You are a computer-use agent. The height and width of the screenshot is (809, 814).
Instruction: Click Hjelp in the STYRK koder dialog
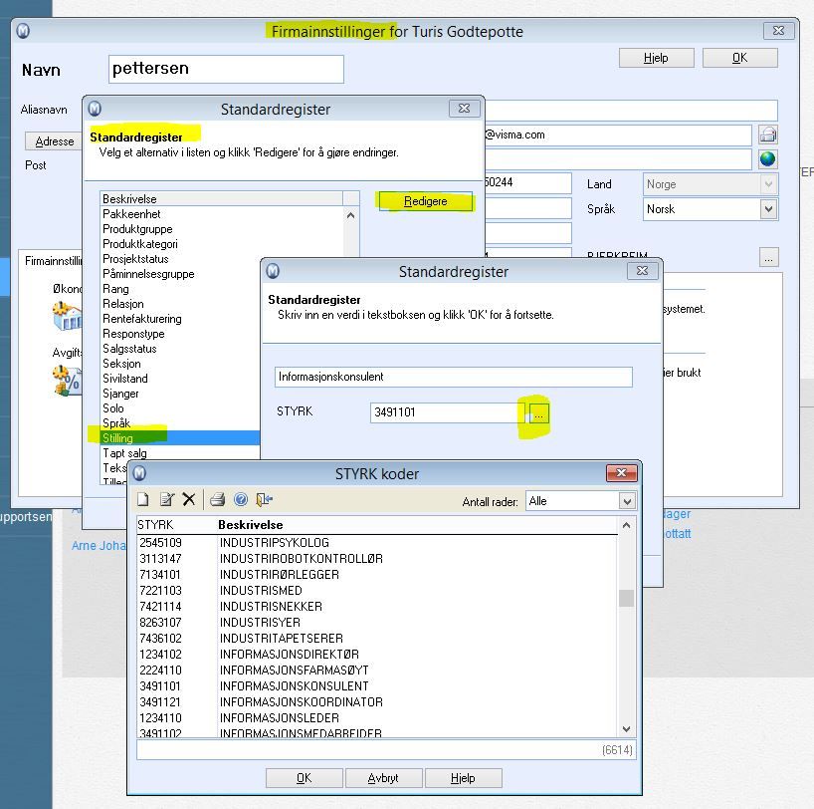[463, 778]
